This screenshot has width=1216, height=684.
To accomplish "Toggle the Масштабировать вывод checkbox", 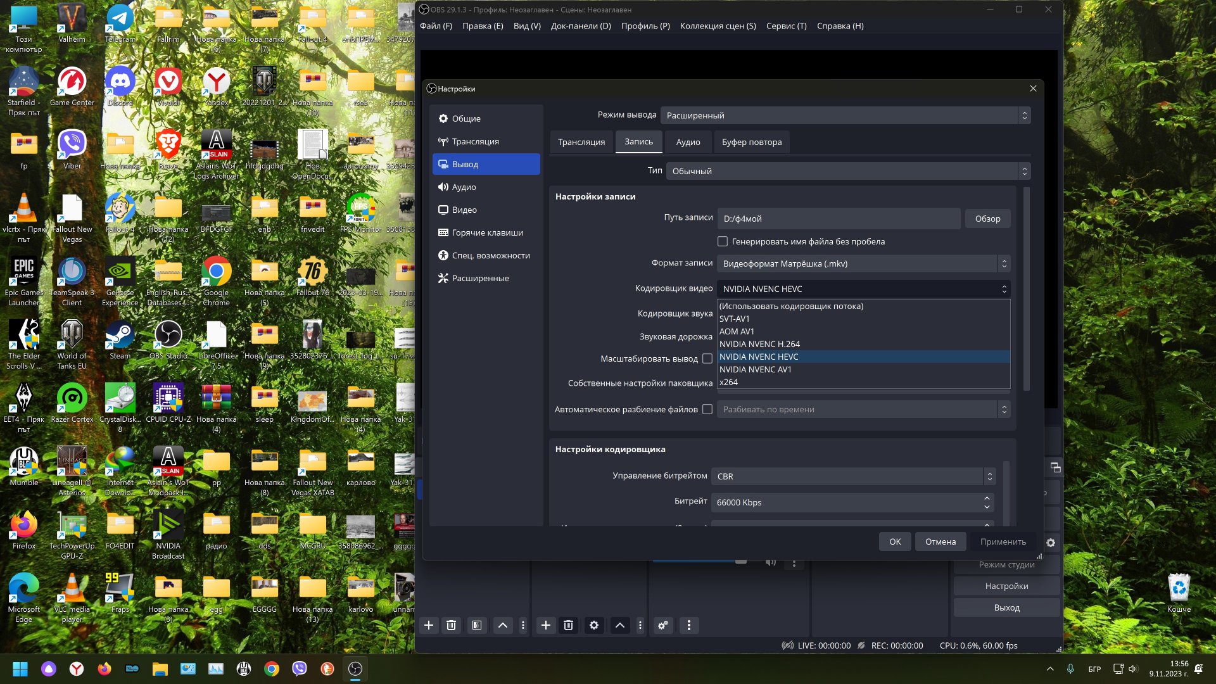I will point(707,358).
